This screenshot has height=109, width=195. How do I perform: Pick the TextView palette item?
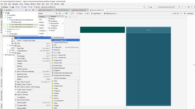56,16
